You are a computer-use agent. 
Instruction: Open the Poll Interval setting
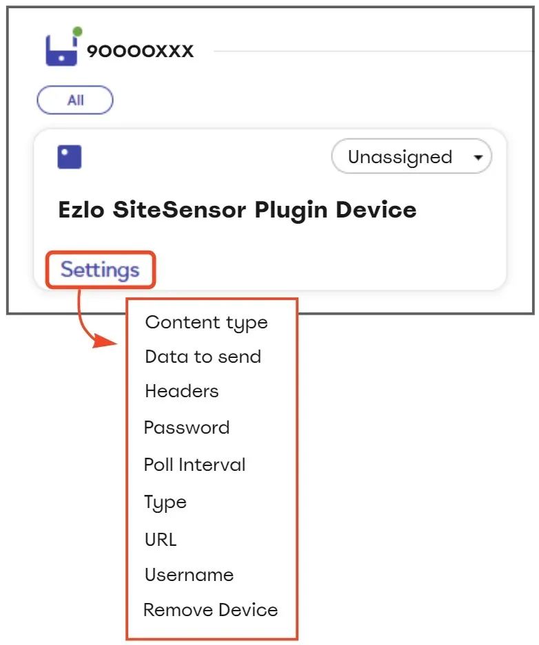tap(195, 465)
